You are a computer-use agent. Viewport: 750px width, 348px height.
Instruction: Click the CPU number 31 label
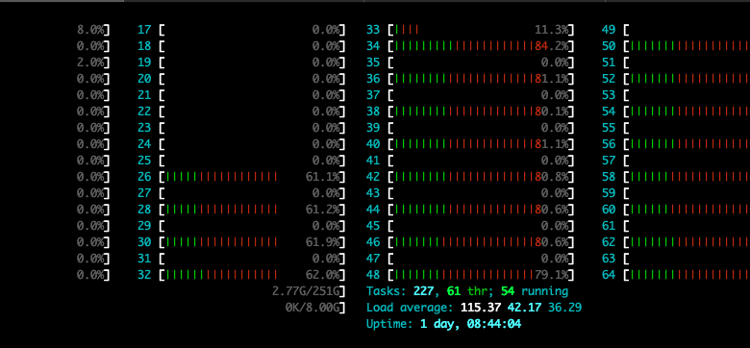tap(144, 259)
